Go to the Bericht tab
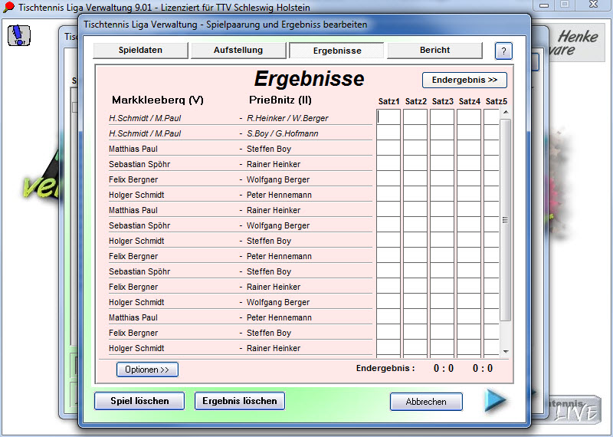 [x=434, y=51]
